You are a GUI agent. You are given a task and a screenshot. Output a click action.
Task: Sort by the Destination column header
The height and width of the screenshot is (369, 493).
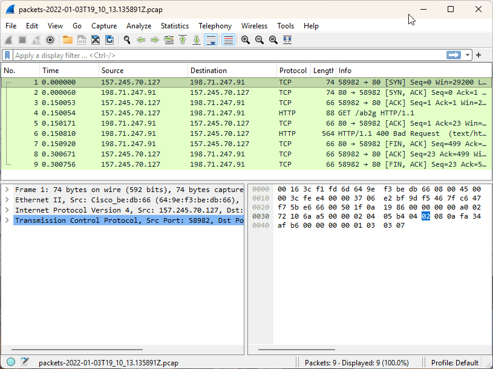232,71
